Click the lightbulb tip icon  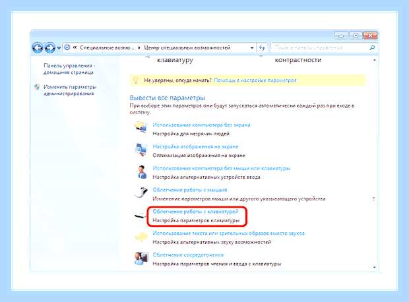136,80
